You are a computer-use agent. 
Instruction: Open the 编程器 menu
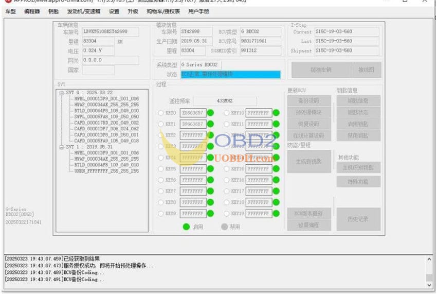(x=32, y=11)
